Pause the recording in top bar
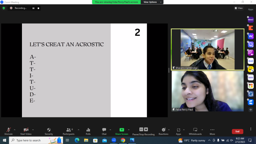Screen dimensions: 256x144 pyautogui.click(x=34, y=8)
